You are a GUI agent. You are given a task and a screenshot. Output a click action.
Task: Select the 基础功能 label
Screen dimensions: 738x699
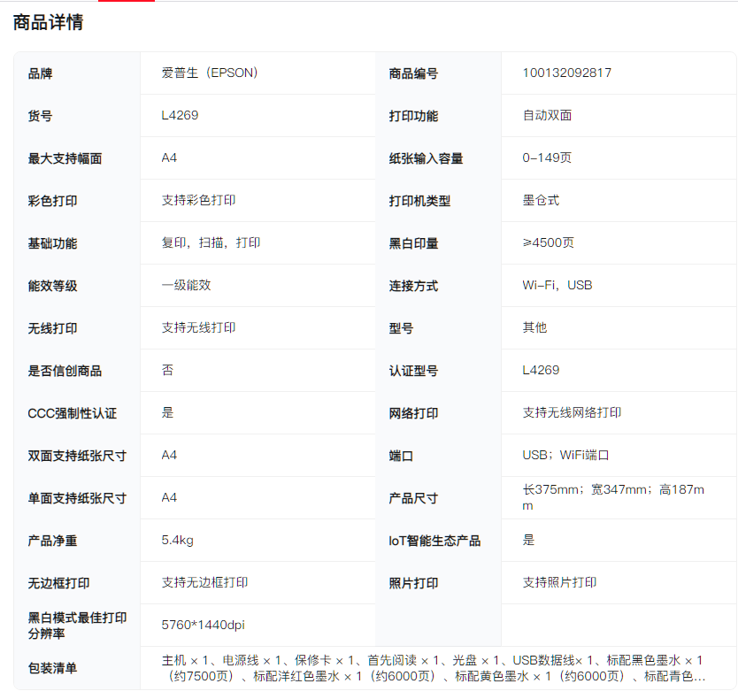(52, 243)
